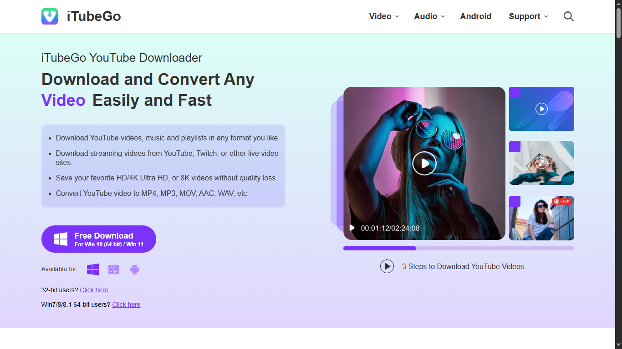Open the Android nav item
Screen dimensions: 622x349
click(476, 16)
